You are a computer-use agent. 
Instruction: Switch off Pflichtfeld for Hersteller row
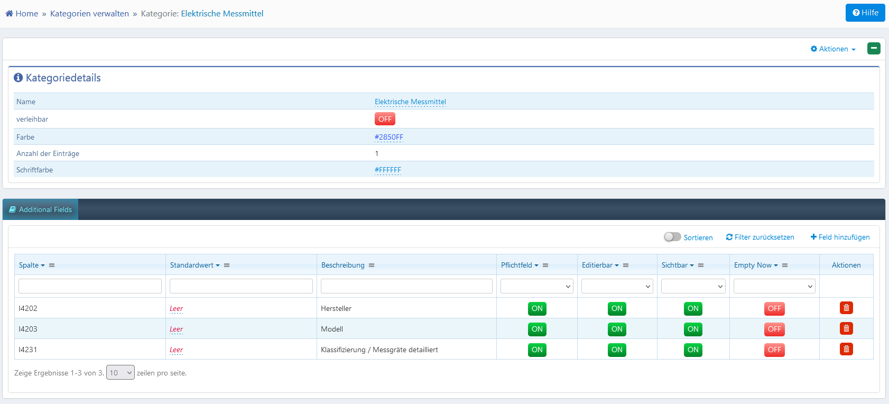[x=536, y=308]
